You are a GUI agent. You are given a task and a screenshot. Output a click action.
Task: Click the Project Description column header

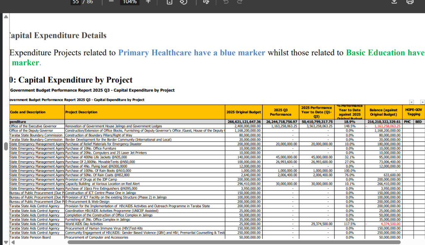(x=81, y=112)
